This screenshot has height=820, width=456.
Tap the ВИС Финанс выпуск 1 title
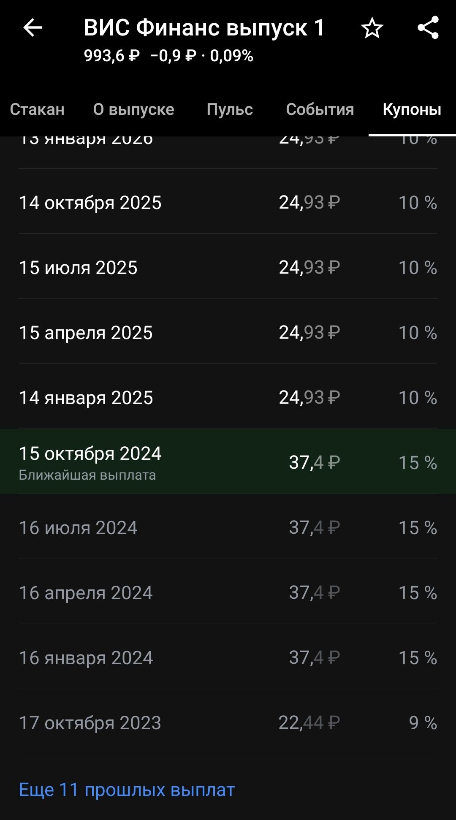(204, 28)
